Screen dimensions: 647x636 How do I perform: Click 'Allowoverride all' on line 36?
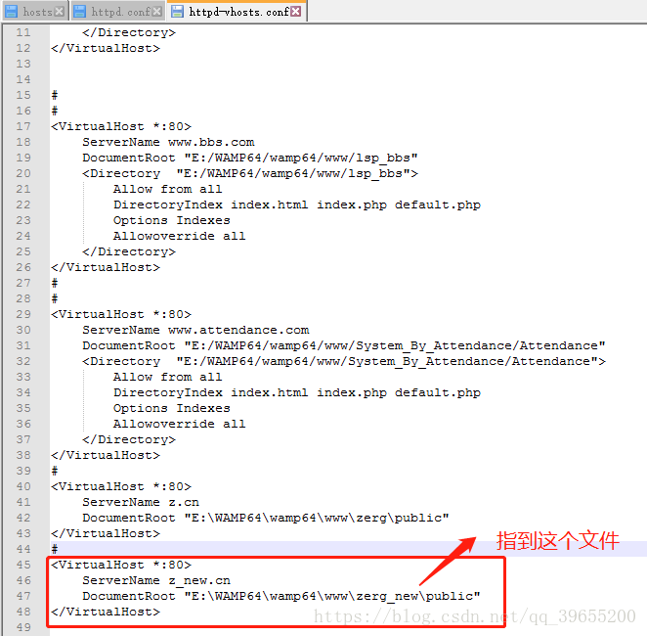pyautogui.click(x=180, y=424)
